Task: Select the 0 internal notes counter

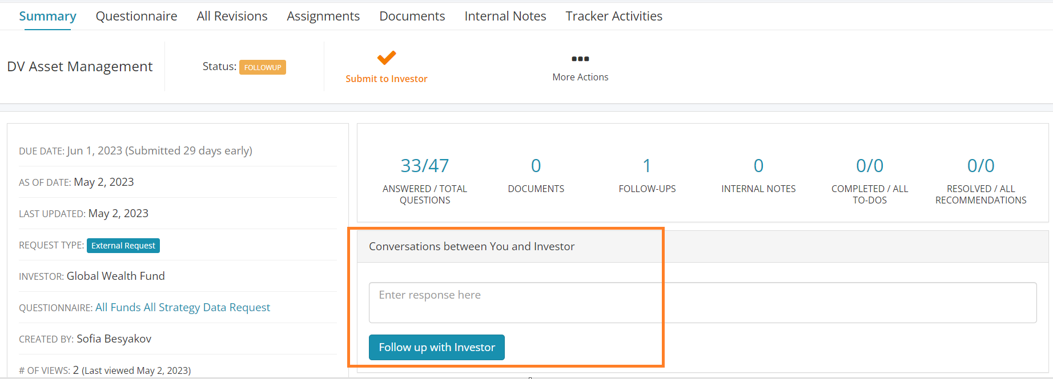Action: 758,166
